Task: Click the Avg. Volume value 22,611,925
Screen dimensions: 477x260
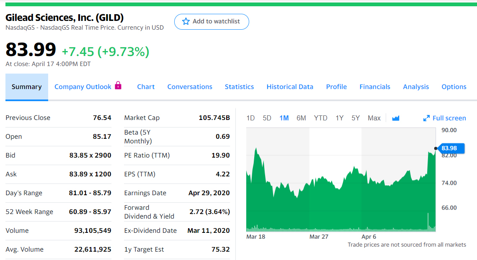Action: pos(93,250)
